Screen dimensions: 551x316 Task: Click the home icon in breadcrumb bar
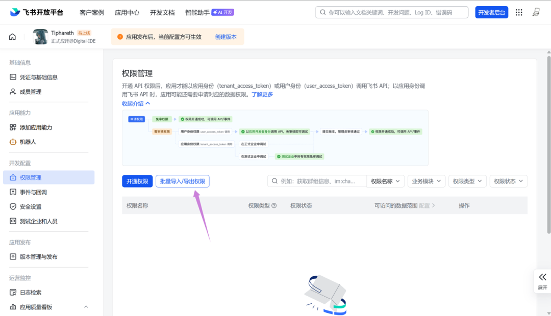tap(12, 37)
